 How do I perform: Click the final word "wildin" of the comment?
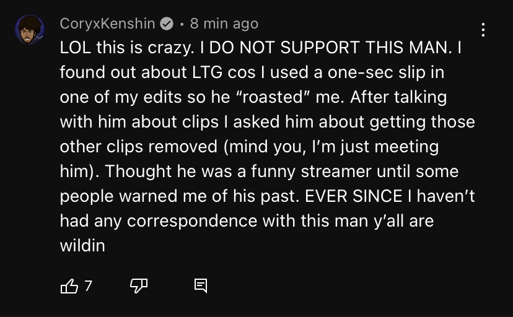click(82, 246)
